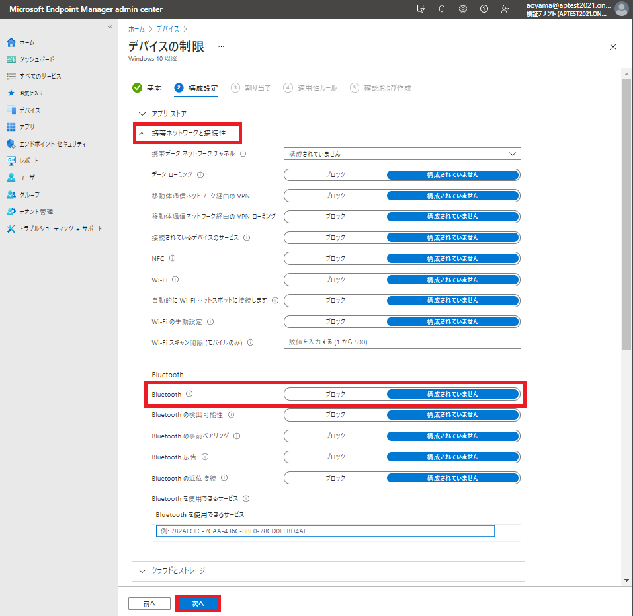
Task: Open the feedback icon in top bar
Action: tap(505, 9)
